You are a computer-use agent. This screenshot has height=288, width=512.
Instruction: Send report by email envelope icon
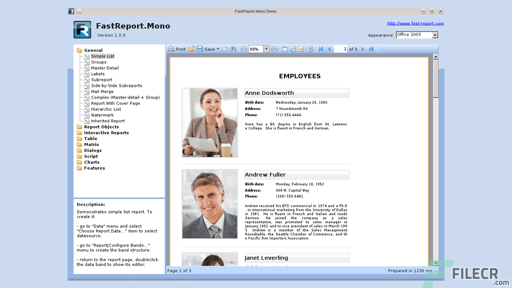pos(224,49)
